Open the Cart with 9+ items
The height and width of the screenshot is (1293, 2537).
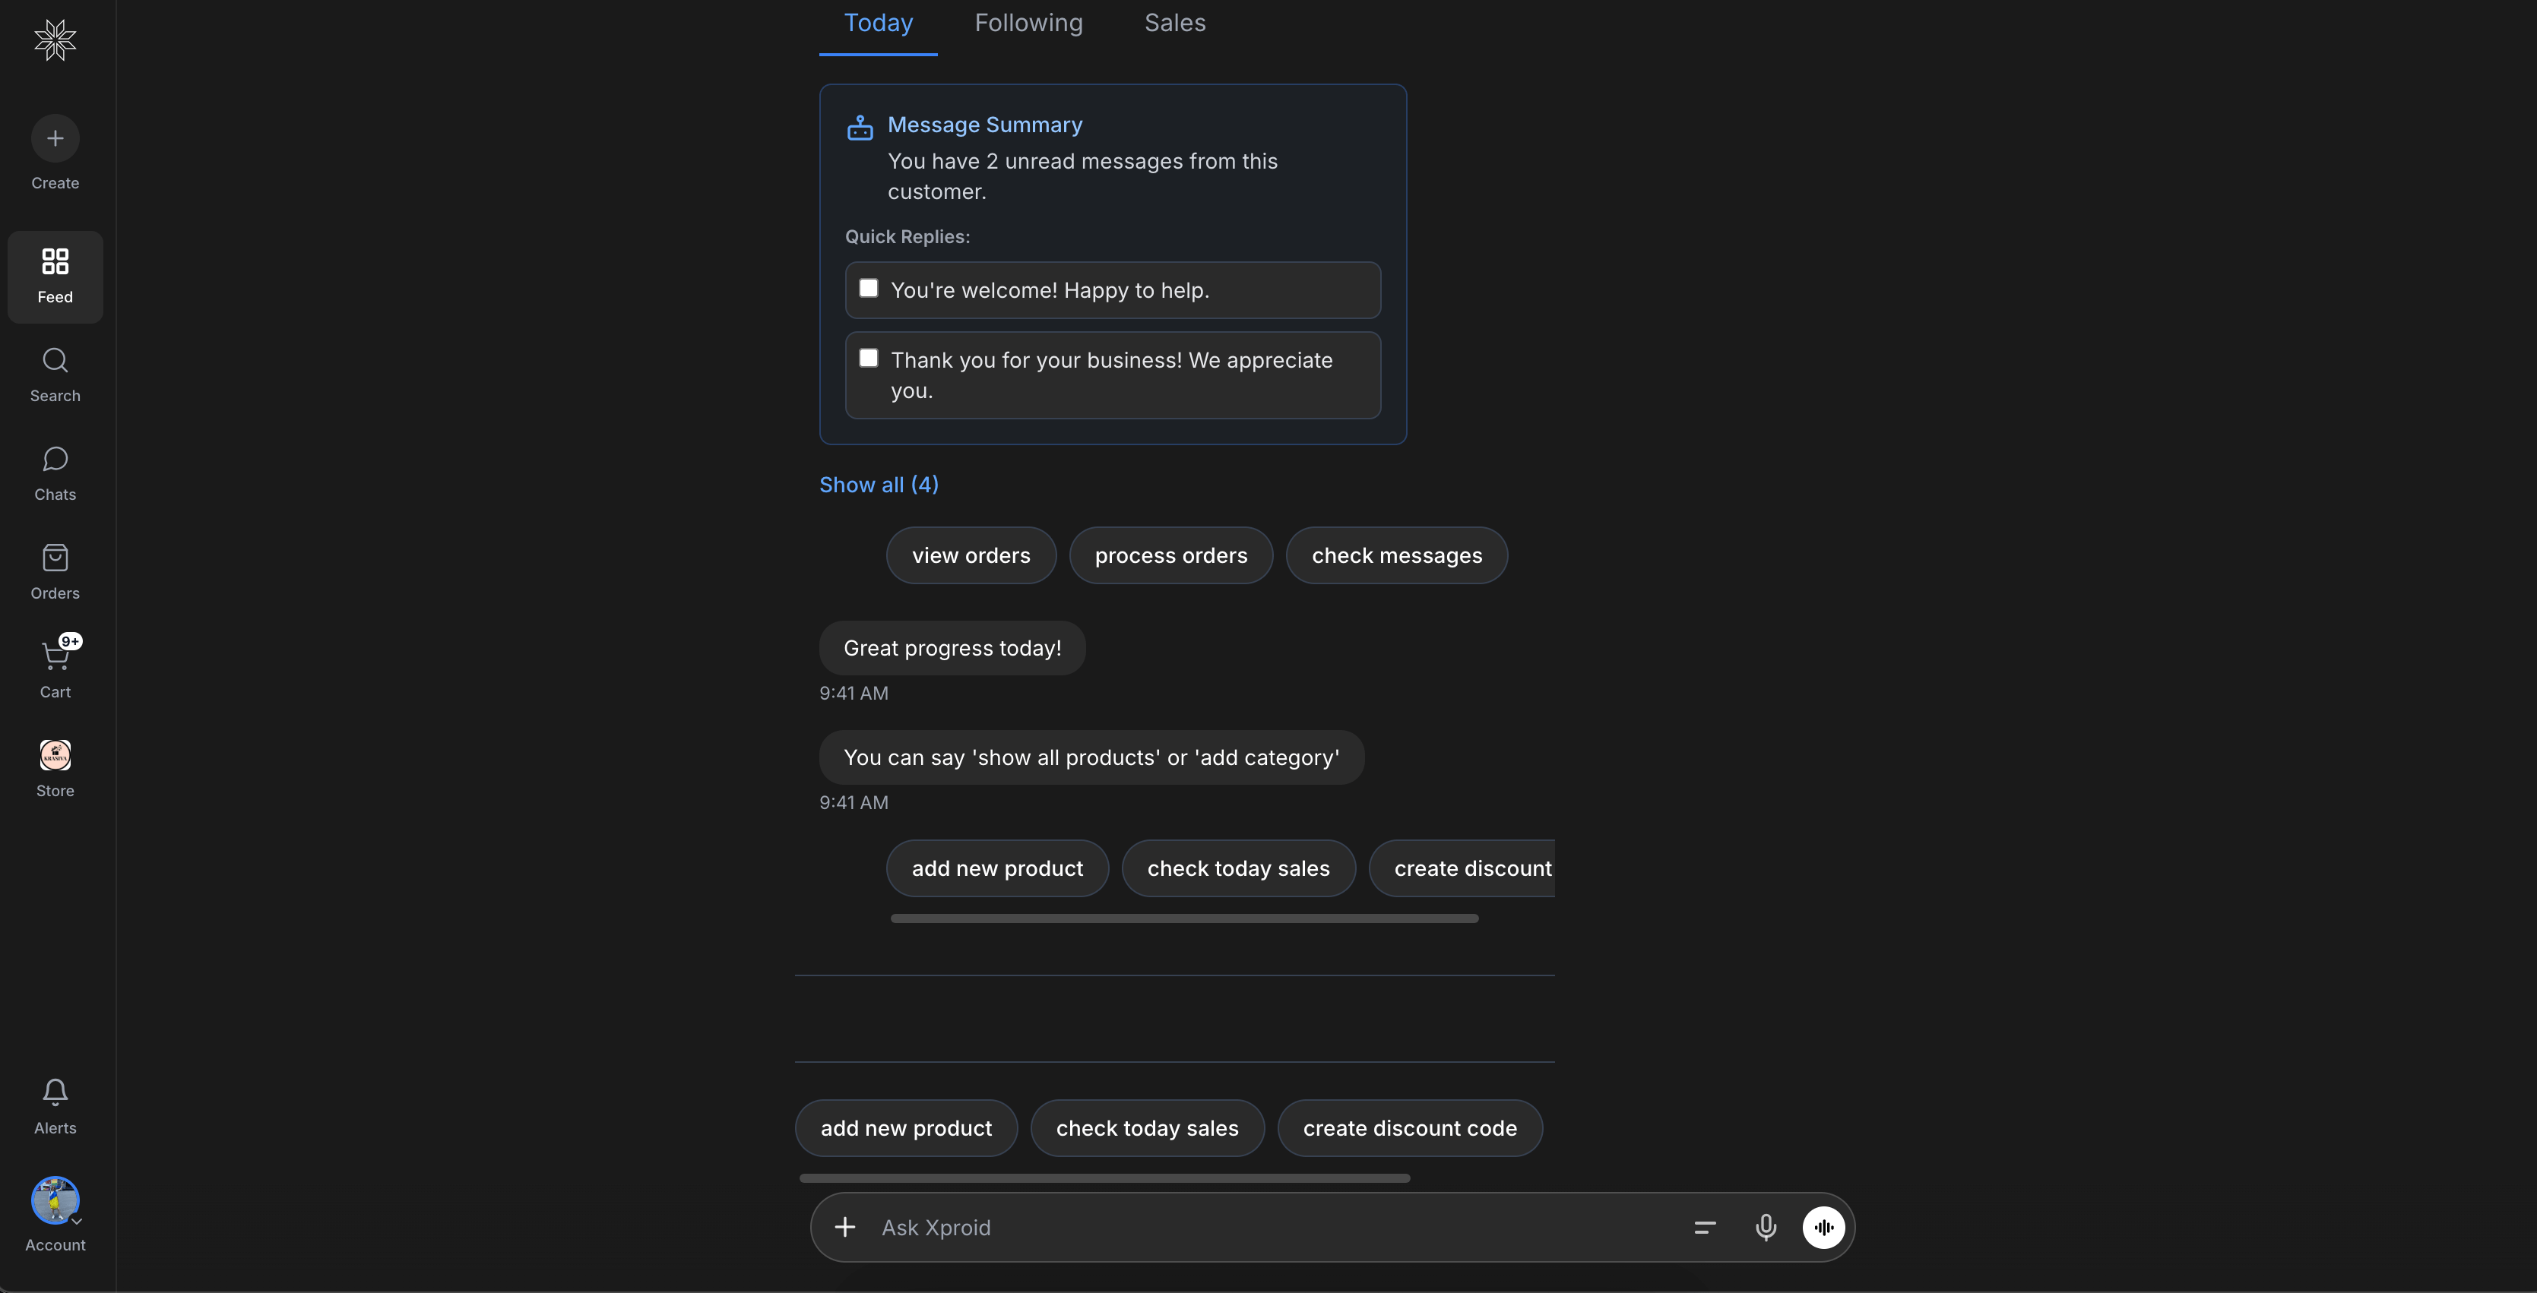point(54,665)
